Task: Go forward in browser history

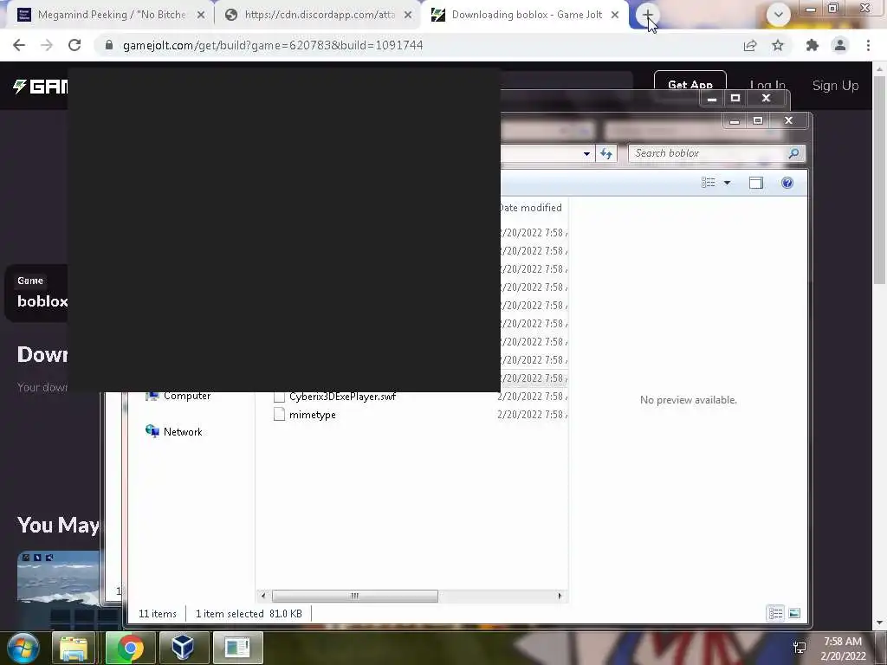Action: click(47, 45)
